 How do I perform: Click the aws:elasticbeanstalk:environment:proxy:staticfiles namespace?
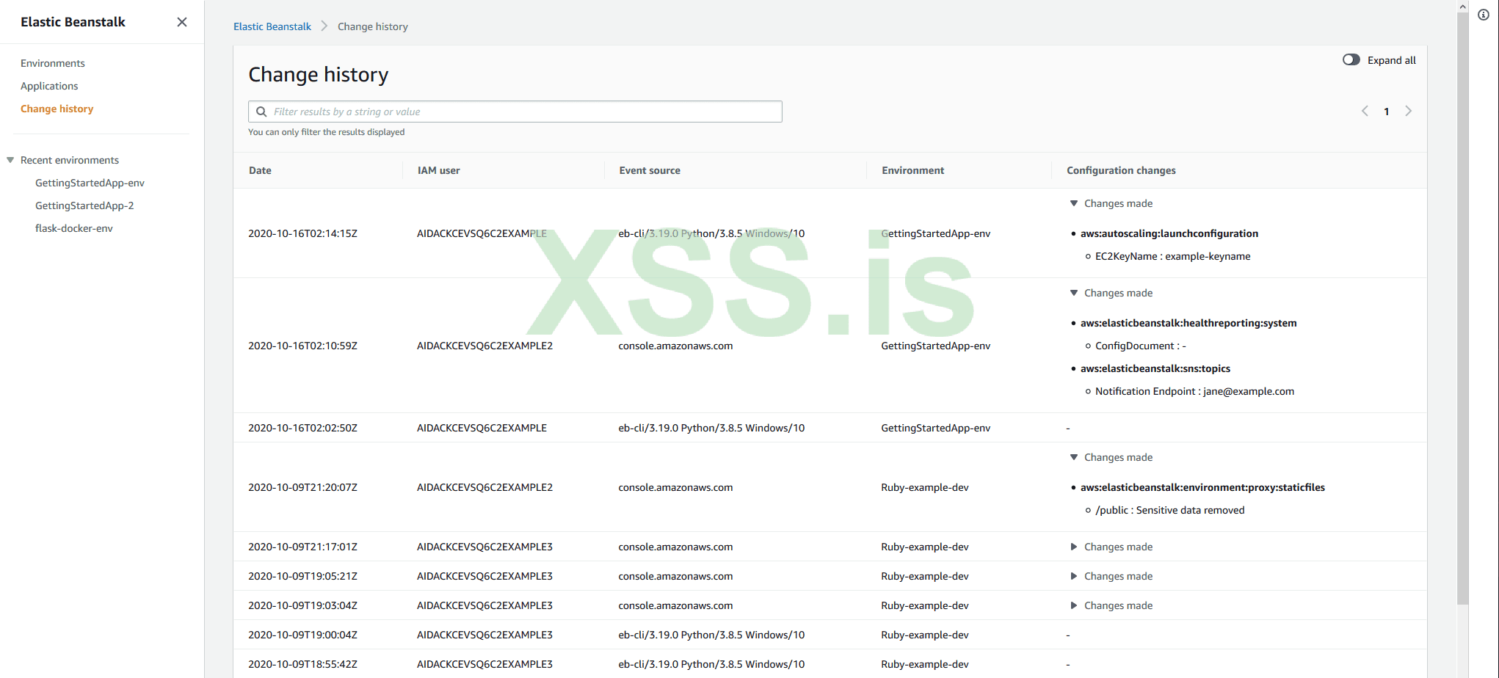pyautogui.click(x=1202, y=487)
